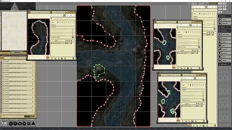Tick first Actions checkbox in lower-right map window
The height and width of the screenshot is (130, 232).
[x=203, y=92]
